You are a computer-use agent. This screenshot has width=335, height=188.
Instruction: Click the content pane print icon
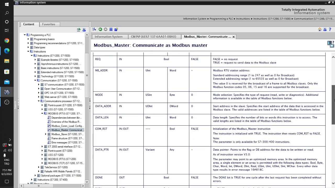(x=84, y=30)
